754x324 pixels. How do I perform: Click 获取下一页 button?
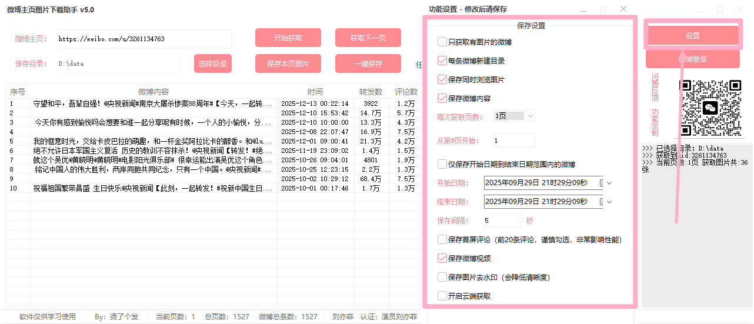pos(368,38)
